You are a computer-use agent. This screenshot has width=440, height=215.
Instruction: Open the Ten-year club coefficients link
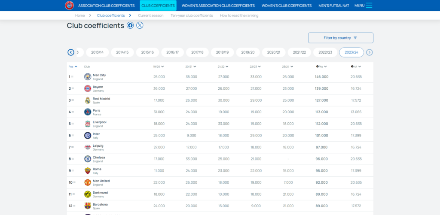pos(192,15)
